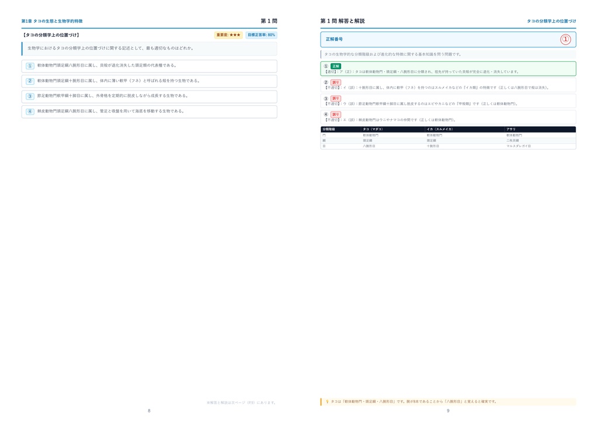Select answer choice ② number badge
The image size is (598, 423).
[x=30, y=81]
